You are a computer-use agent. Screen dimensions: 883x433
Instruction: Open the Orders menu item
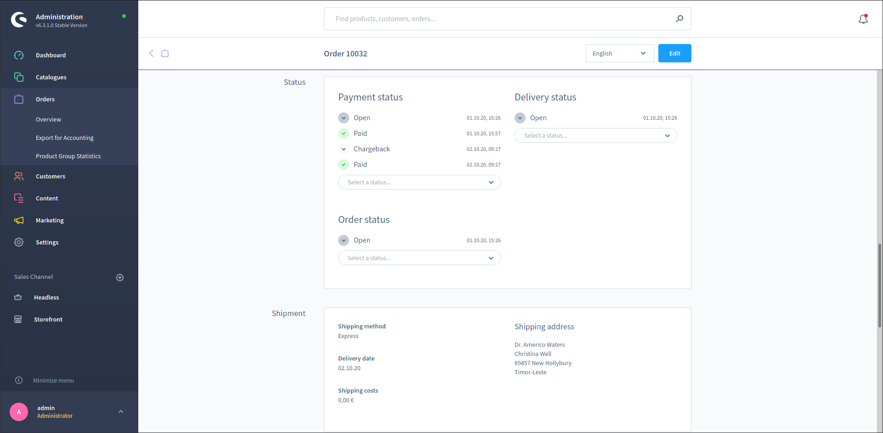69,99
